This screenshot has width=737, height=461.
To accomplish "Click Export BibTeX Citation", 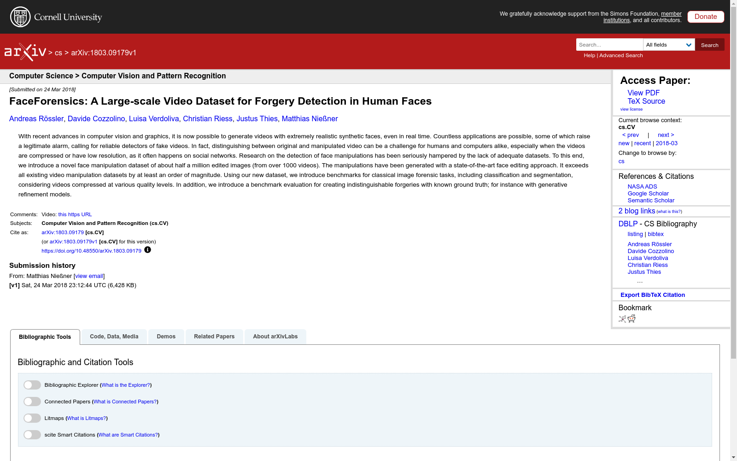I will pos(653,295).
